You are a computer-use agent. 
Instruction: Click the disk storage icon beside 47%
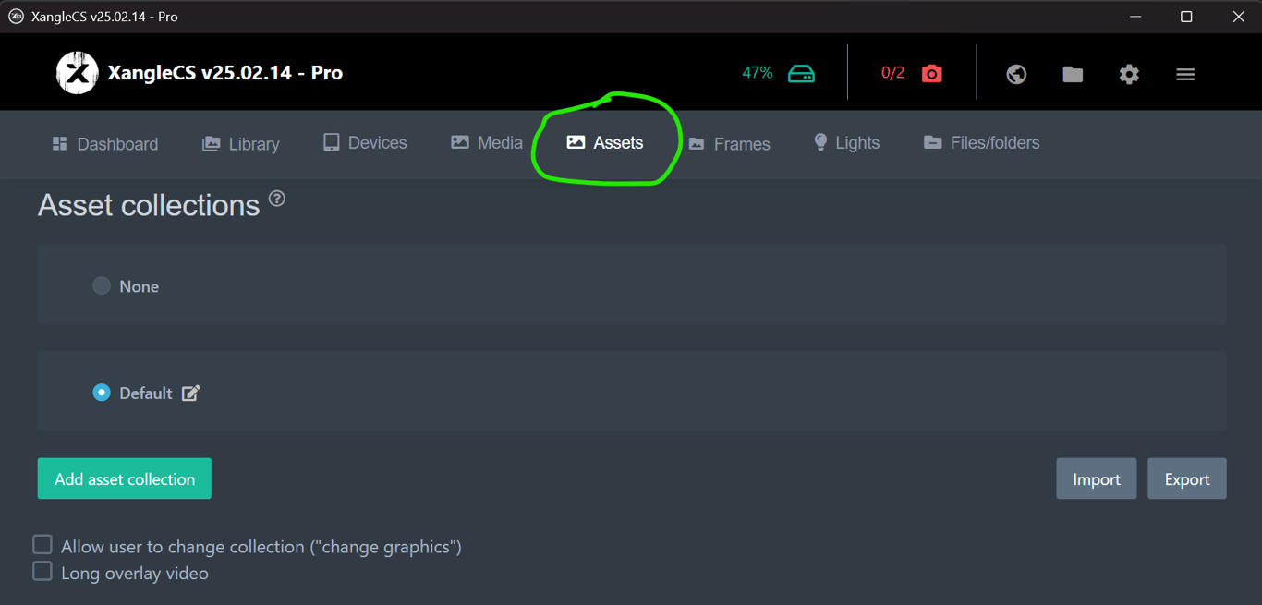[801, 74]
